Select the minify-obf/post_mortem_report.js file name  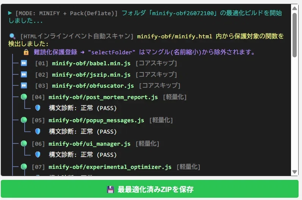tap(103, 97)
